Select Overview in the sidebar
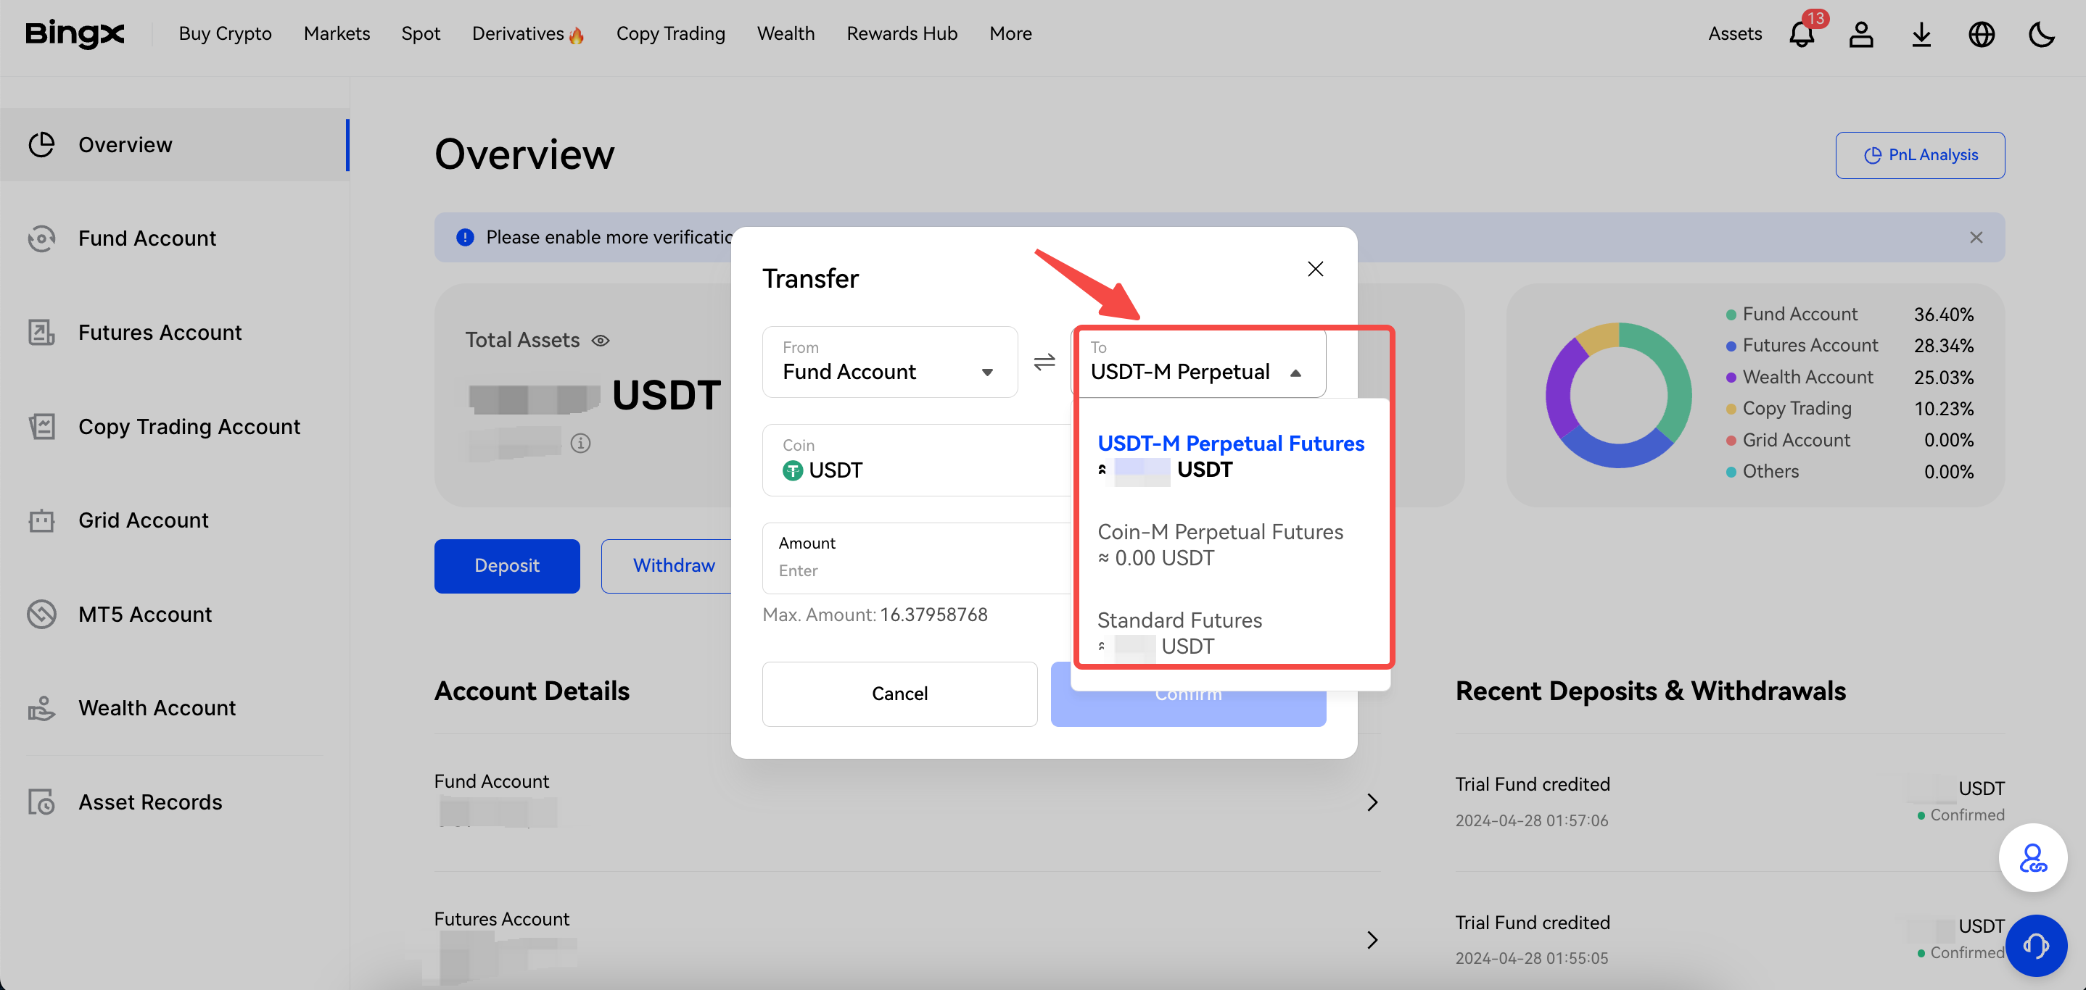Image resolution: width=2086 pixels, height=990 pixels. (x=175, y=145)
